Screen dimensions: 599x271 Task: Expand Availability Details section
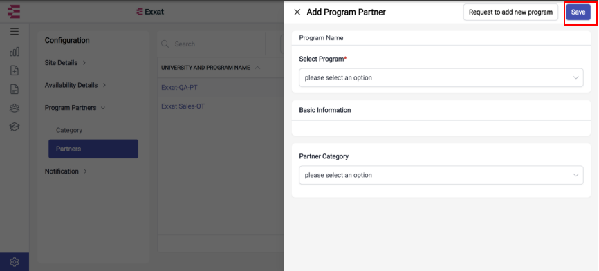[75, 85]
